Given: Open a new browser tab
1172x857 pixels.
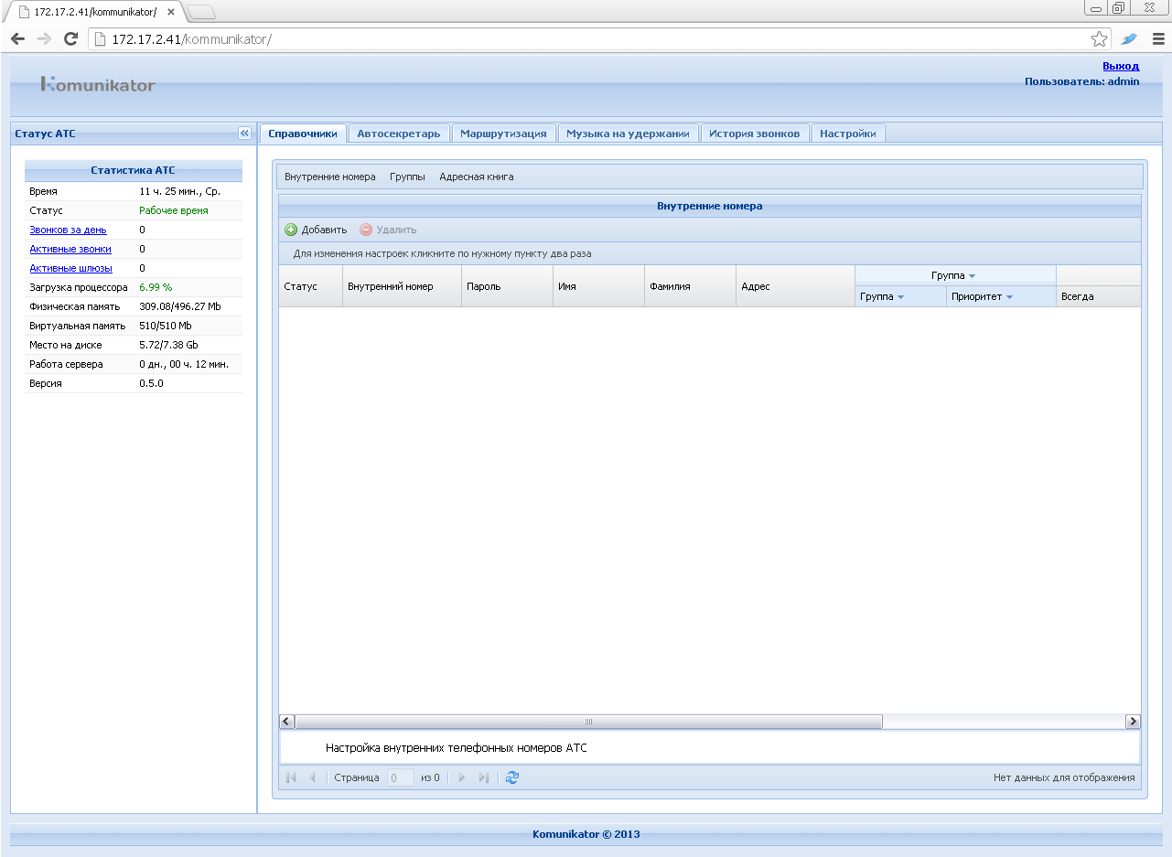Looking at the screenshot, I should [200, 12].
